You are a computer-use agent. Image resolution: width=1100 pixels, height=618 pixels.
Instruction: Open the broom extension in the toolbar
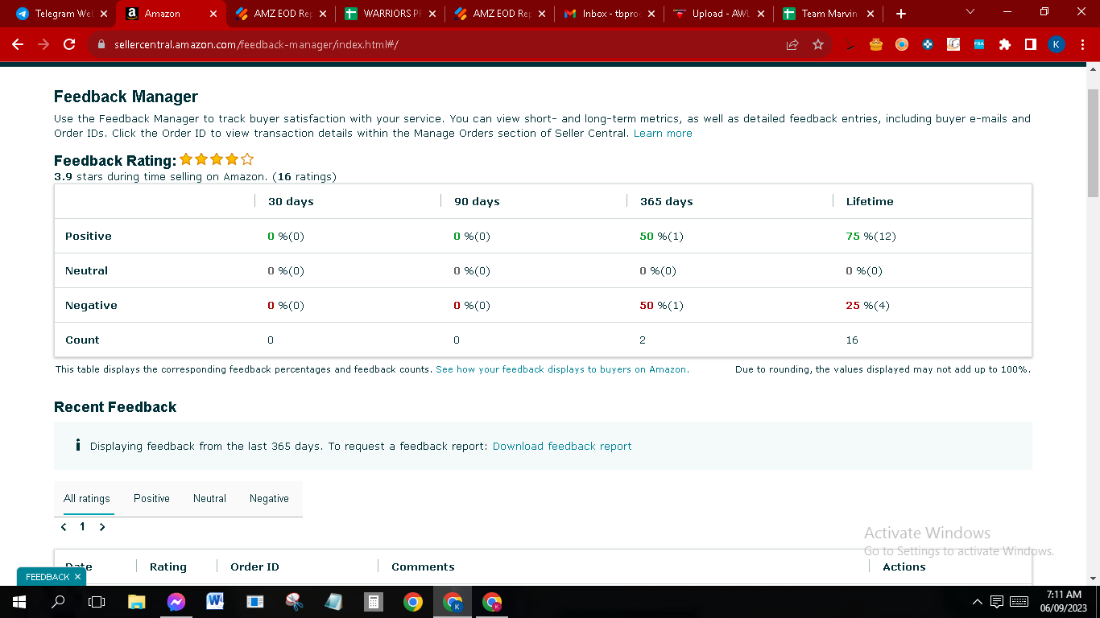point(850,45)
